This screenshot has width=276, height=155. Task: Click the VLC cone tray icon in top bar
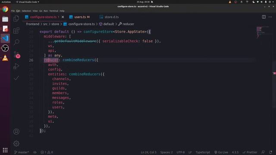(x=230, y=2)
